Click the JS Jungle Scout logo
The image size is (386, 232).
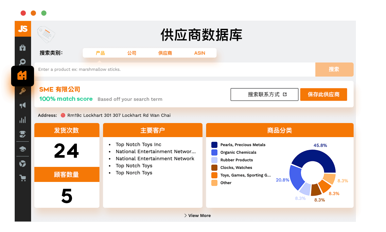tap(23, 29)
